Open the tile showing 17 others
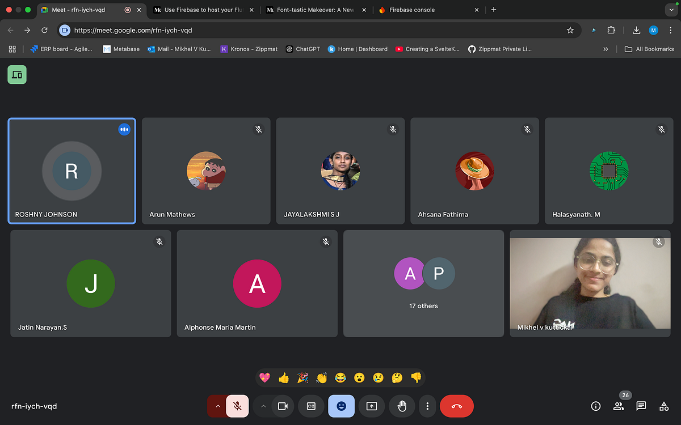 (423, 283)
